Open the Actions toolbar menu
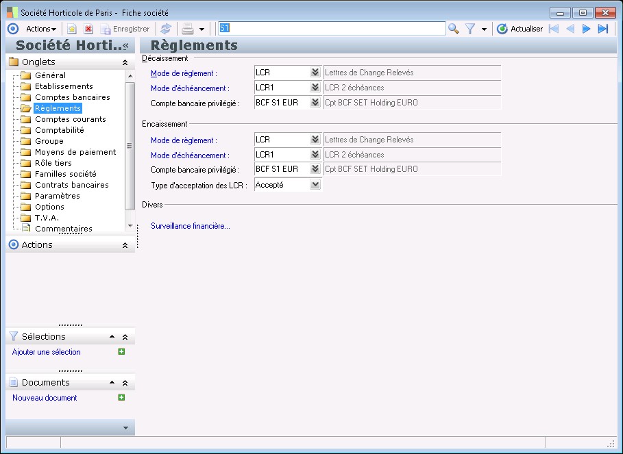 (41, 29)
